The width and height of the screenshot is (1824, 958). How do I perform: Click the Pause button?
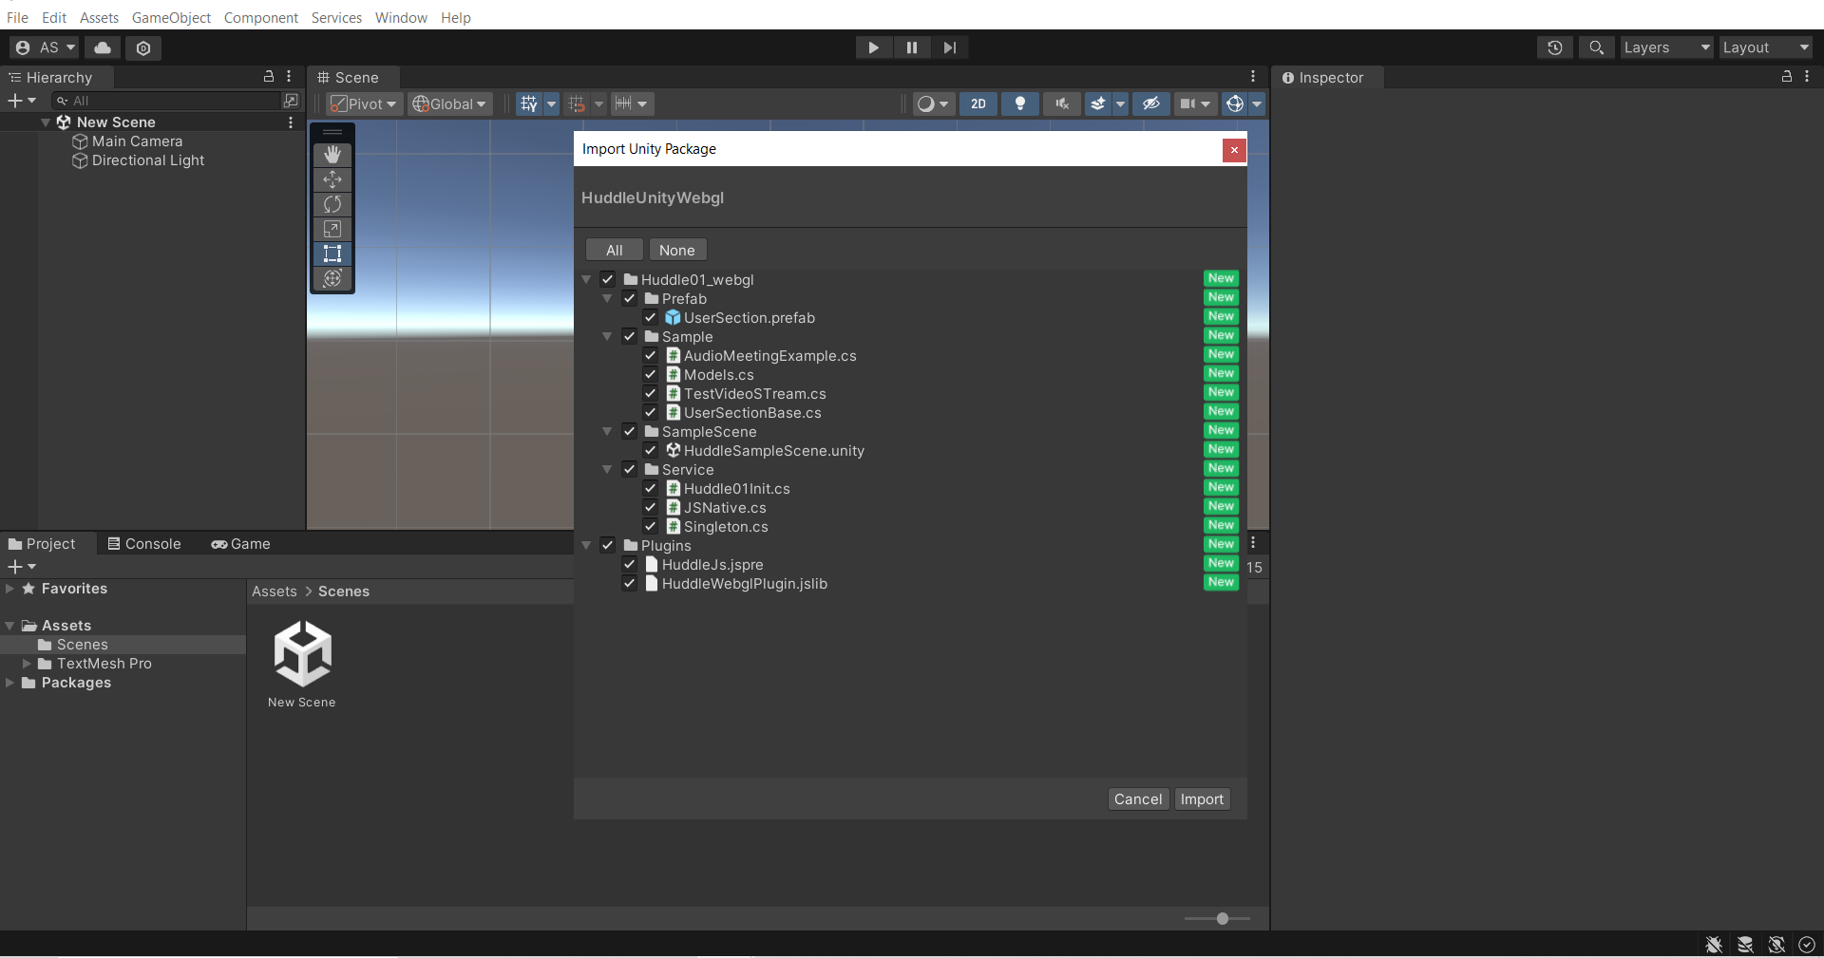tap(912, 47)
